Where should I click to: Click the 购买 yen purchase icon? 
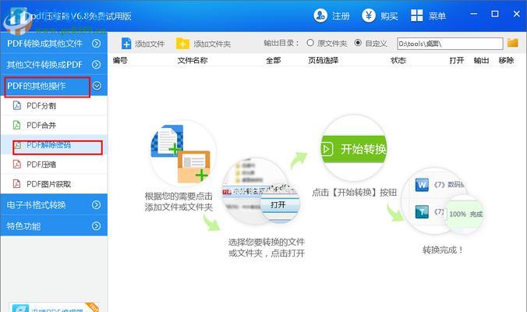(x=369, y=16)
